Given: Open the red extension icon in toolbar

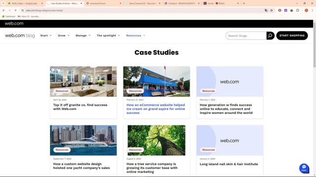Looking at the screenshot, I should tap(280, 10).
